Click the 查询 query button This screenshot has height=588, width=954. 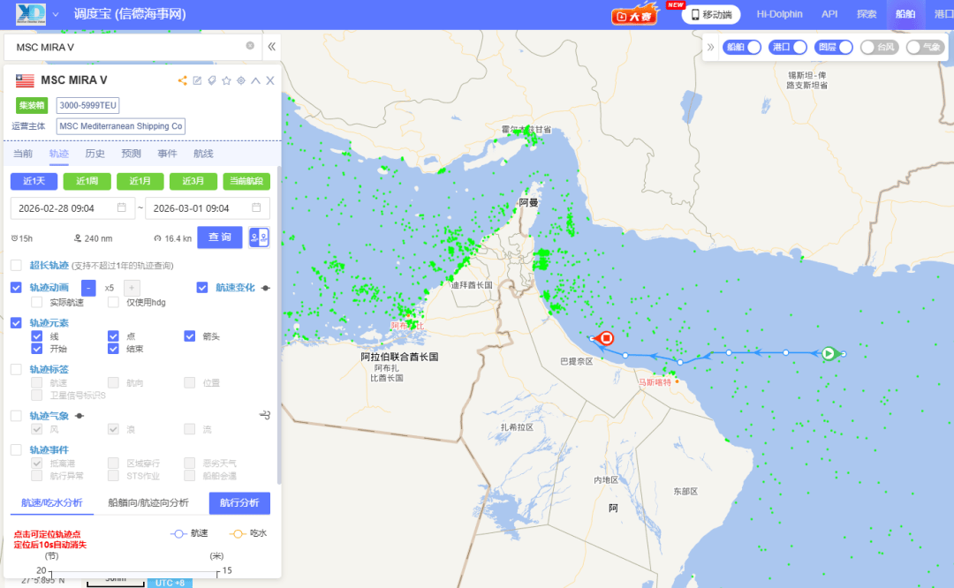tap(220, 237)
